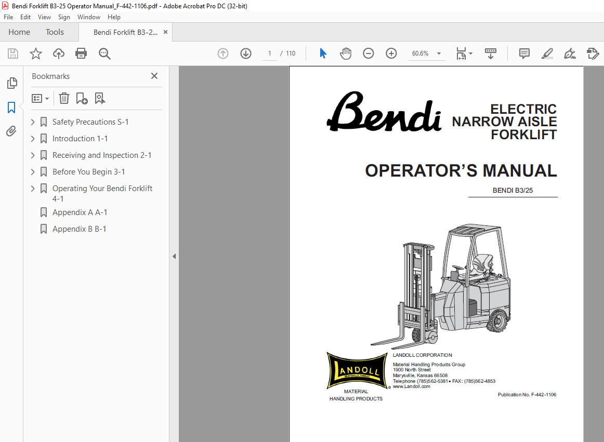Add a comment sticky note
604x442 pixels.
524,53
